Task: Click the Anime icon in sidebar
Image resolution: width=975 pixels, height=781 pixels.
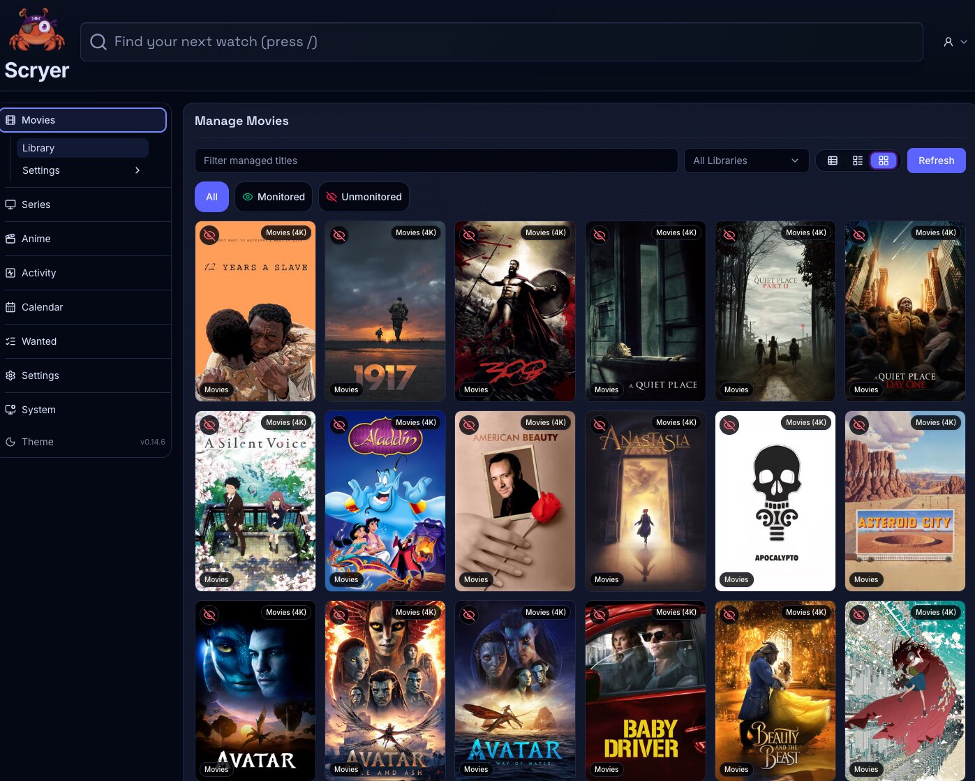Action: (10, 239)
